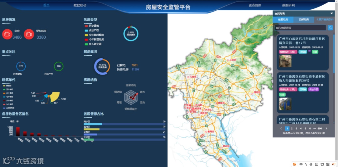The width and height of the screenshot is (338, 167).
Task: Go to page 6 of results
Action: [x=310, y=128]
